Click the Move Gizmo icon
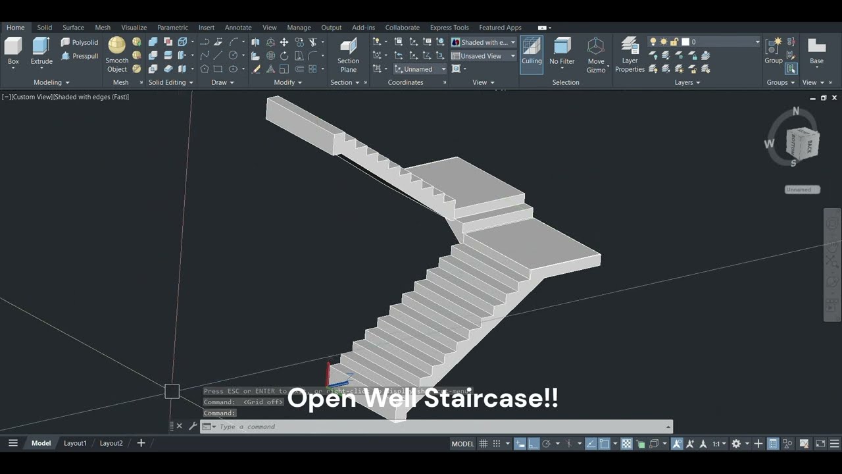This screenshot has height=474, width=842. pyautogui.click(x=596, y=55)
